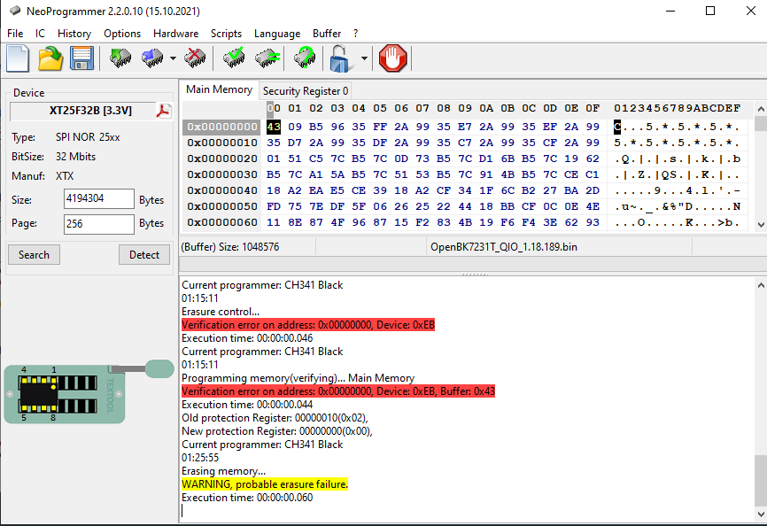This screenshot has width=767, height=526.
Task: Open the History menu
Action: click(x=74, y=34)
